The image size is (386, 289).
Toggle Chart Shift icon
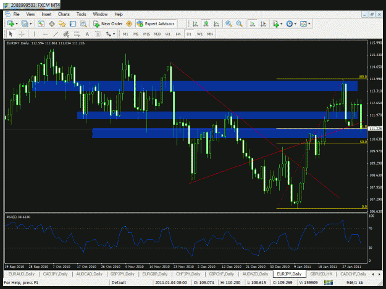263,24
